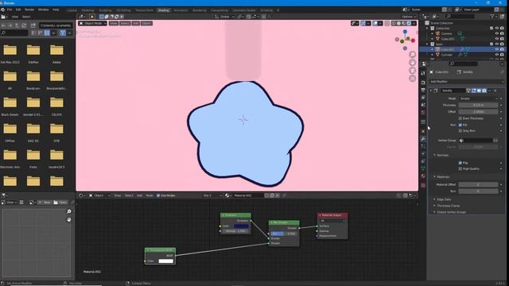Expand the Thickness Clamp panel

tap(448, 206)
